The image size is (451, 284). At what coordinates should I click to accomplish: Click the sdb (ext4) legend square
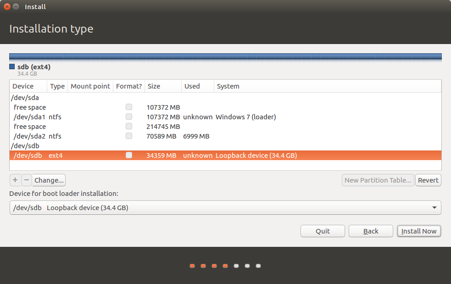[x=11, y=67]
